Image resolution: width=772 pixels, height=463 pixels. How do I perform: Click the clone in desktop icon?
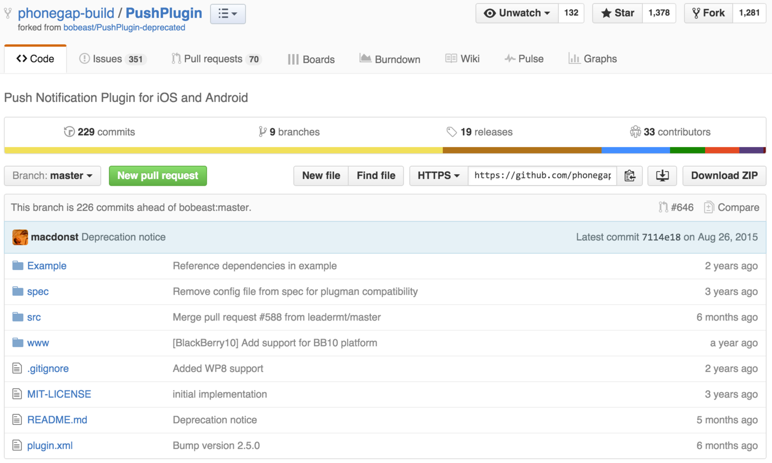pos(662,175)
